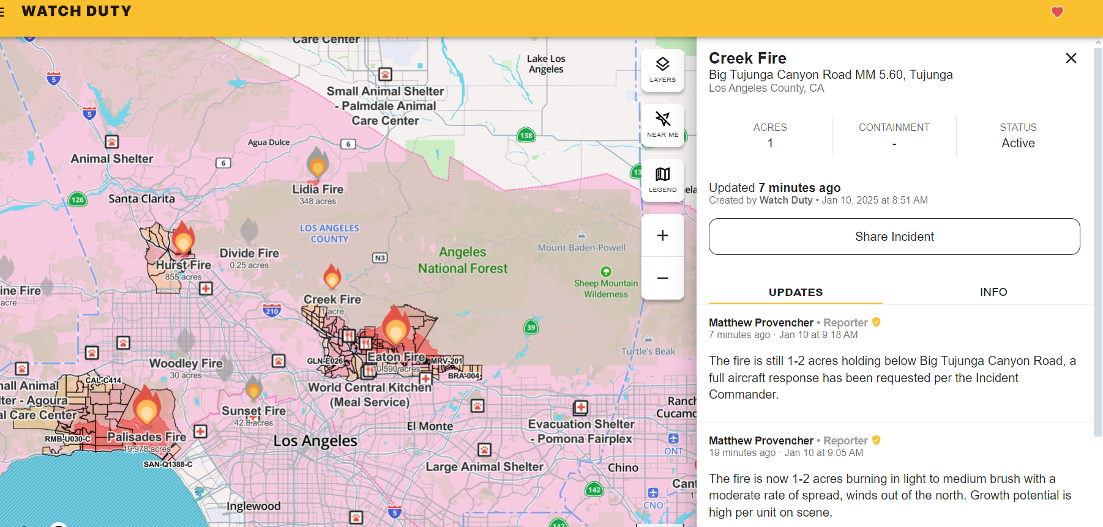The width and height of the screenshot is (1103, 527).
Task: Select the Woodley Fire gray marker
Action: (x=186, y=341)
